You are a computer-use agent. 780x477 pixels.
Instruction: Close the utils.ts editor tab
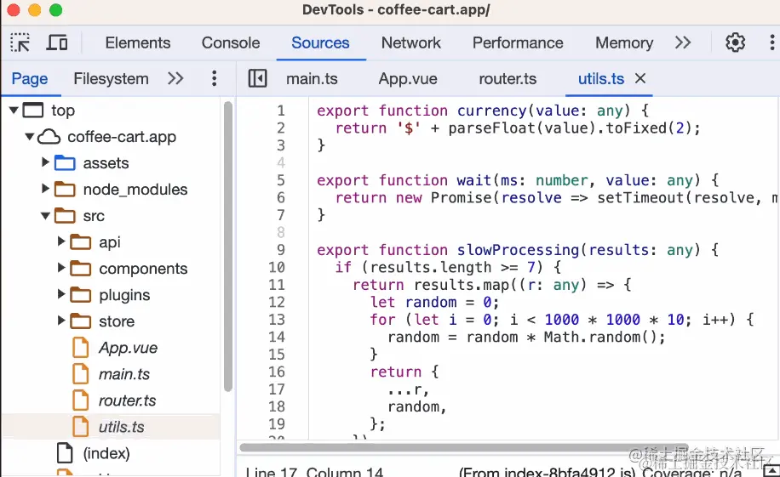640,78
